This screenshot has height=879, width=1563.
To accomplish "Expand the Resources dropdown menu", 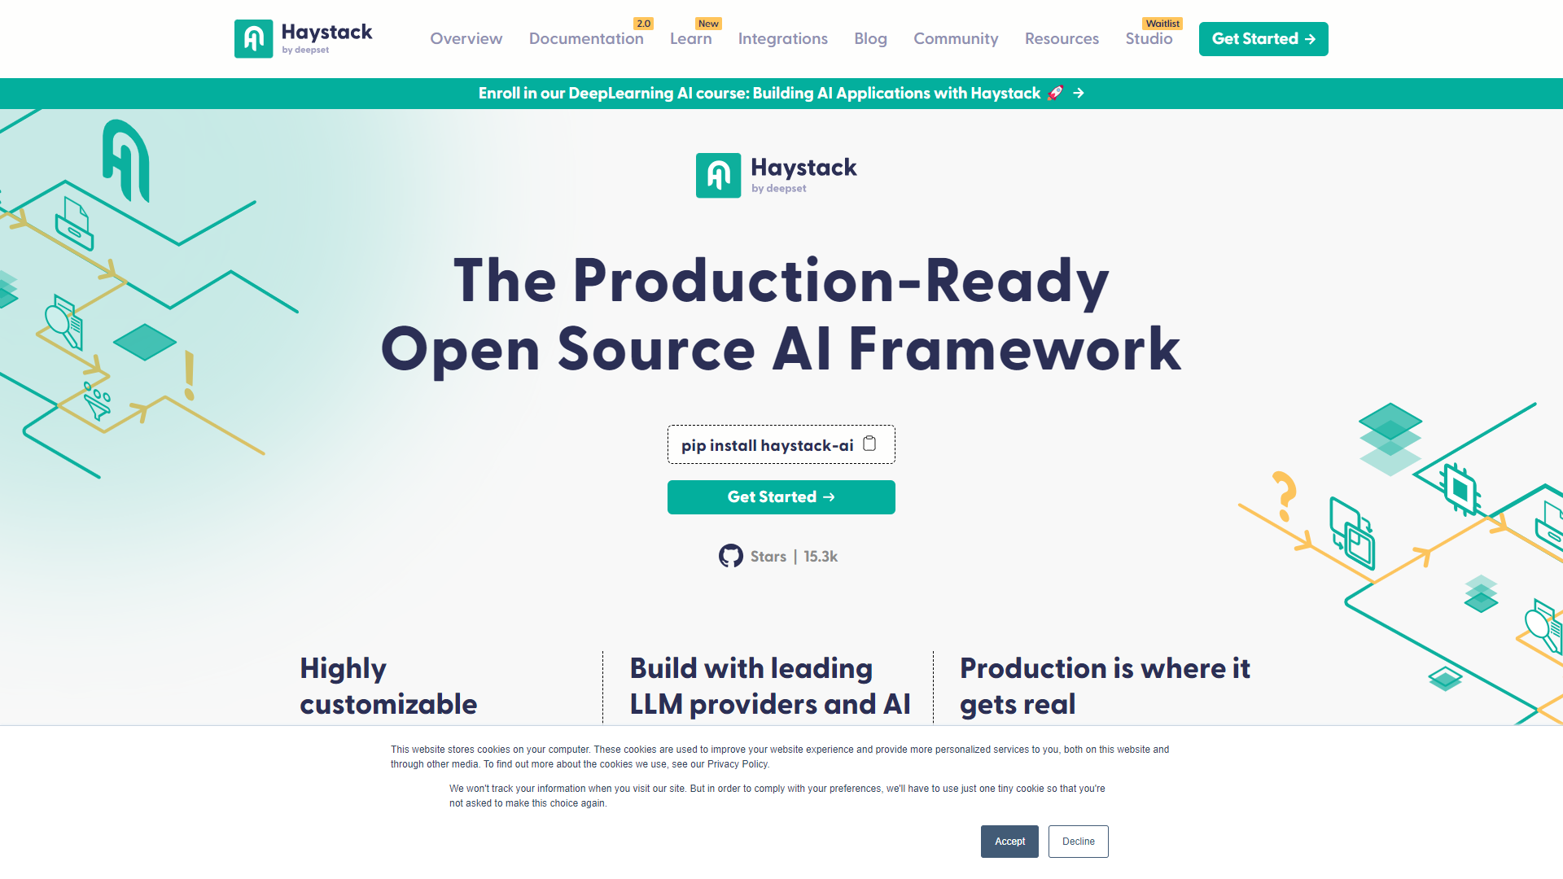I will click(x=1061, y=38).
